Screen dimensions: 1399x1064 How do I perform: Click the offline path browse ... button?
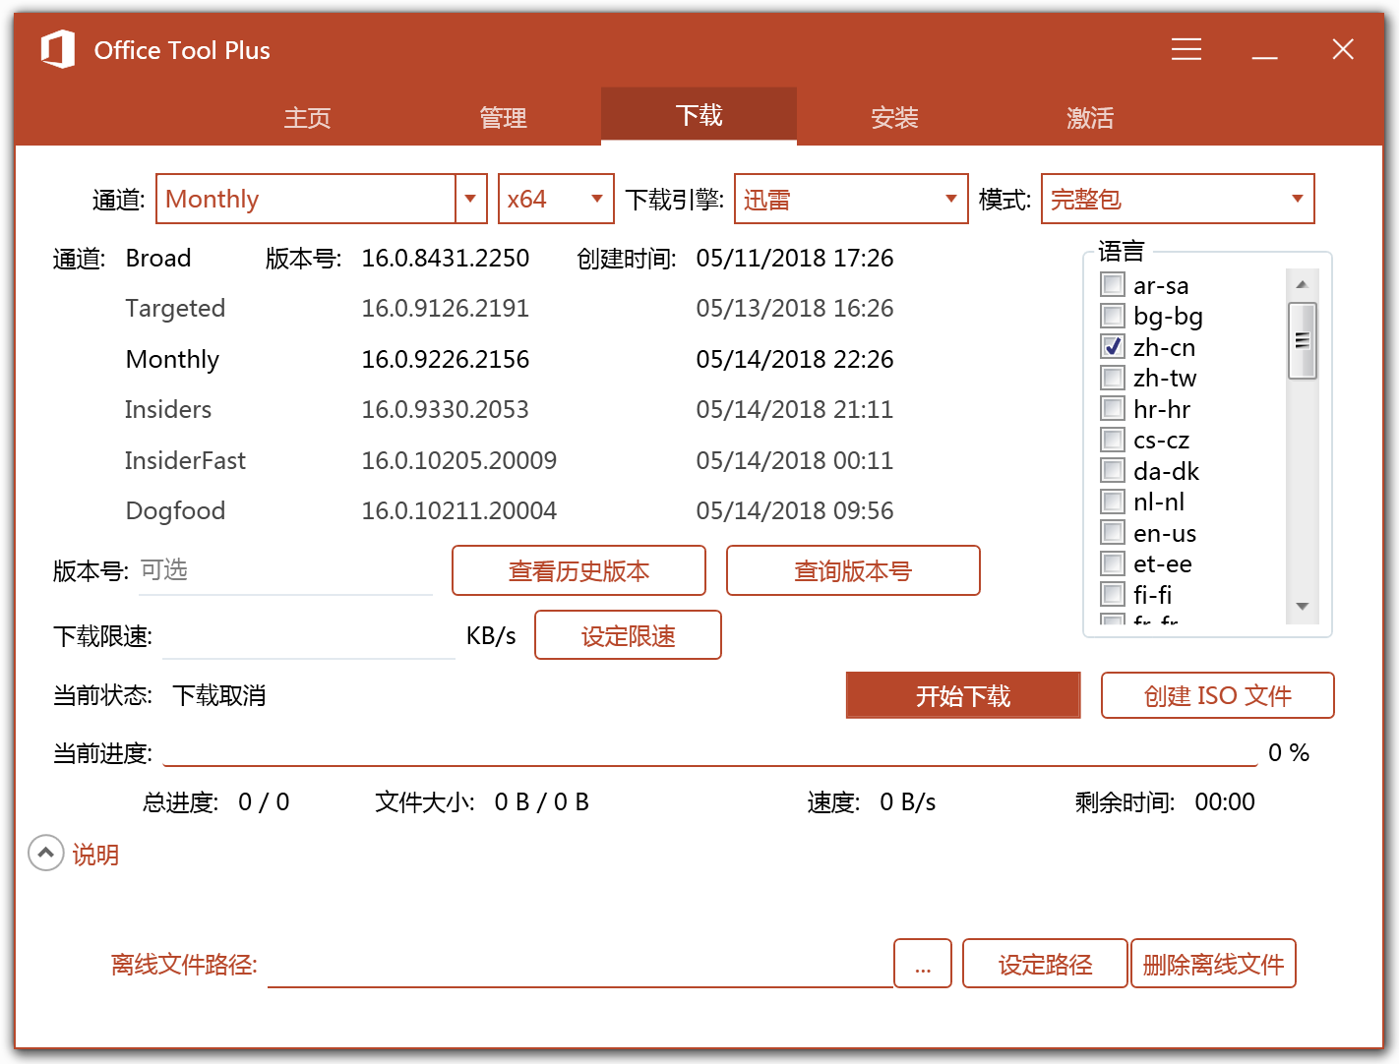[x=923, y=964]
